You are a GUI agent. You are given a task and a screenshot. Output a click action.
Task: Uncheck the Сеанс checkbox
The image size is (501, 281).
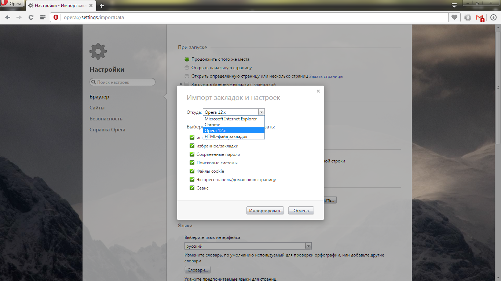pyautogui.click(x=192, y=188)
